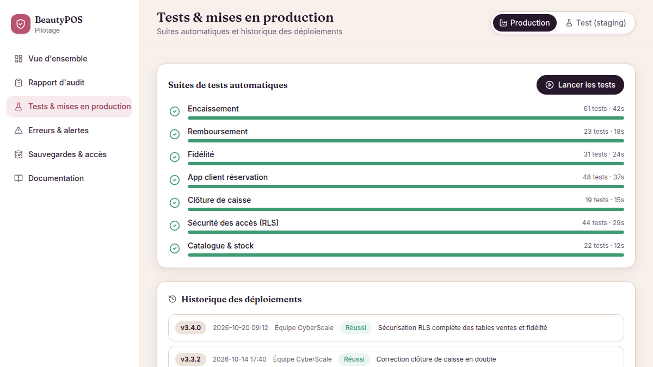Click the '44 tests · 29s' value
The width and height of the screenshot is (653, 367).
603,223
